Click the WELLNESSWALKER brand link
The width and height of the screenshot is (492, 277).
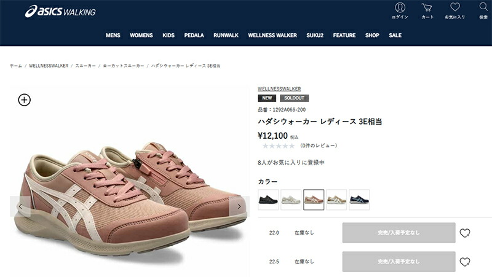pos(279,88)
